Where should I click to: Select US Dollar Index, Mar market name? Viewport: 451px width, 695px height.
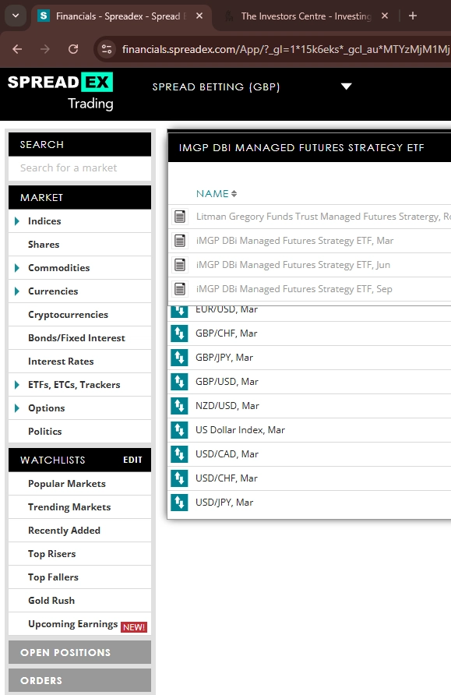click(240, 430)
